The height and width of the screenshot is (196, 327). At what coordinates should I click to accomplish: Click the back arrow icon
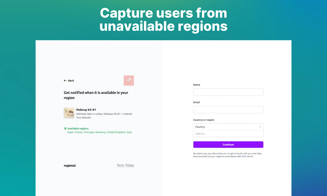pos(66,81)
